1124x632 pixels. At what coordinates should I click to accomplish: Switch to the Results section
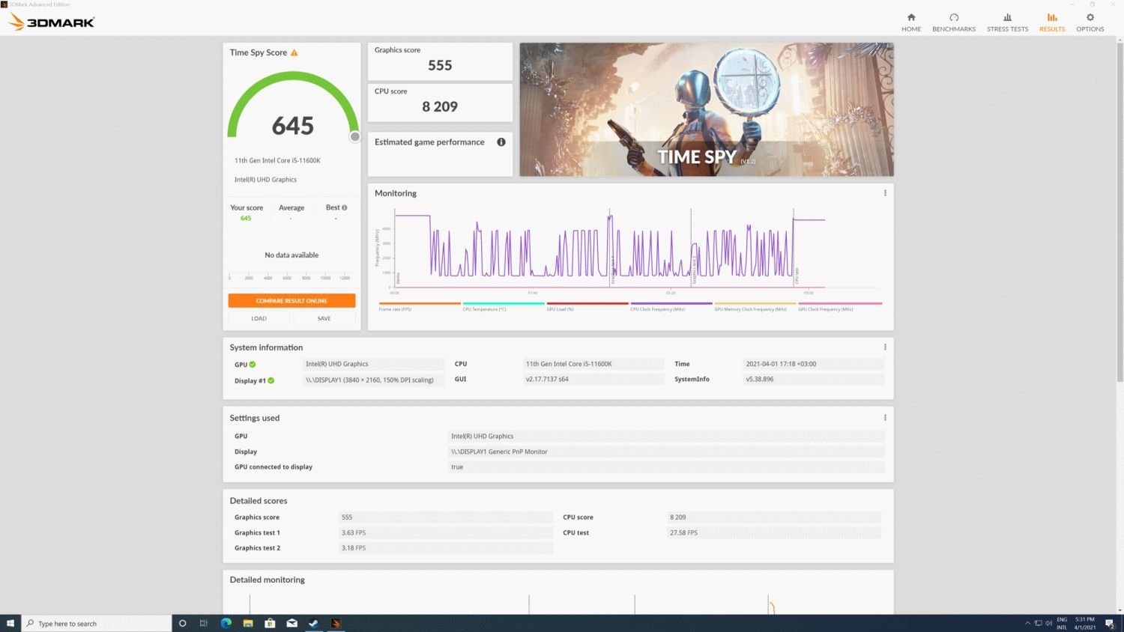[1052, 22]
